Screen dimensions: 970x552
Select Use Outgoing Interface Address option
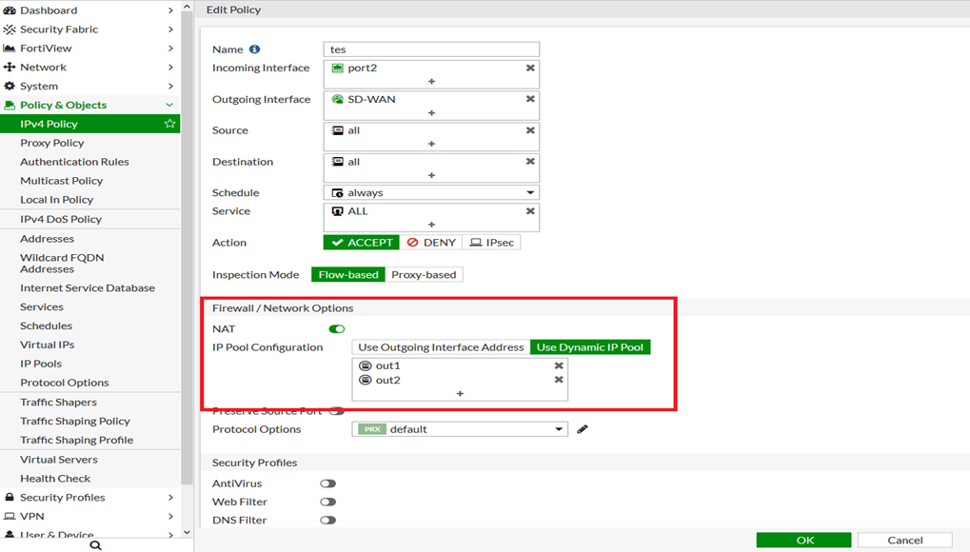tap(441, 347)
